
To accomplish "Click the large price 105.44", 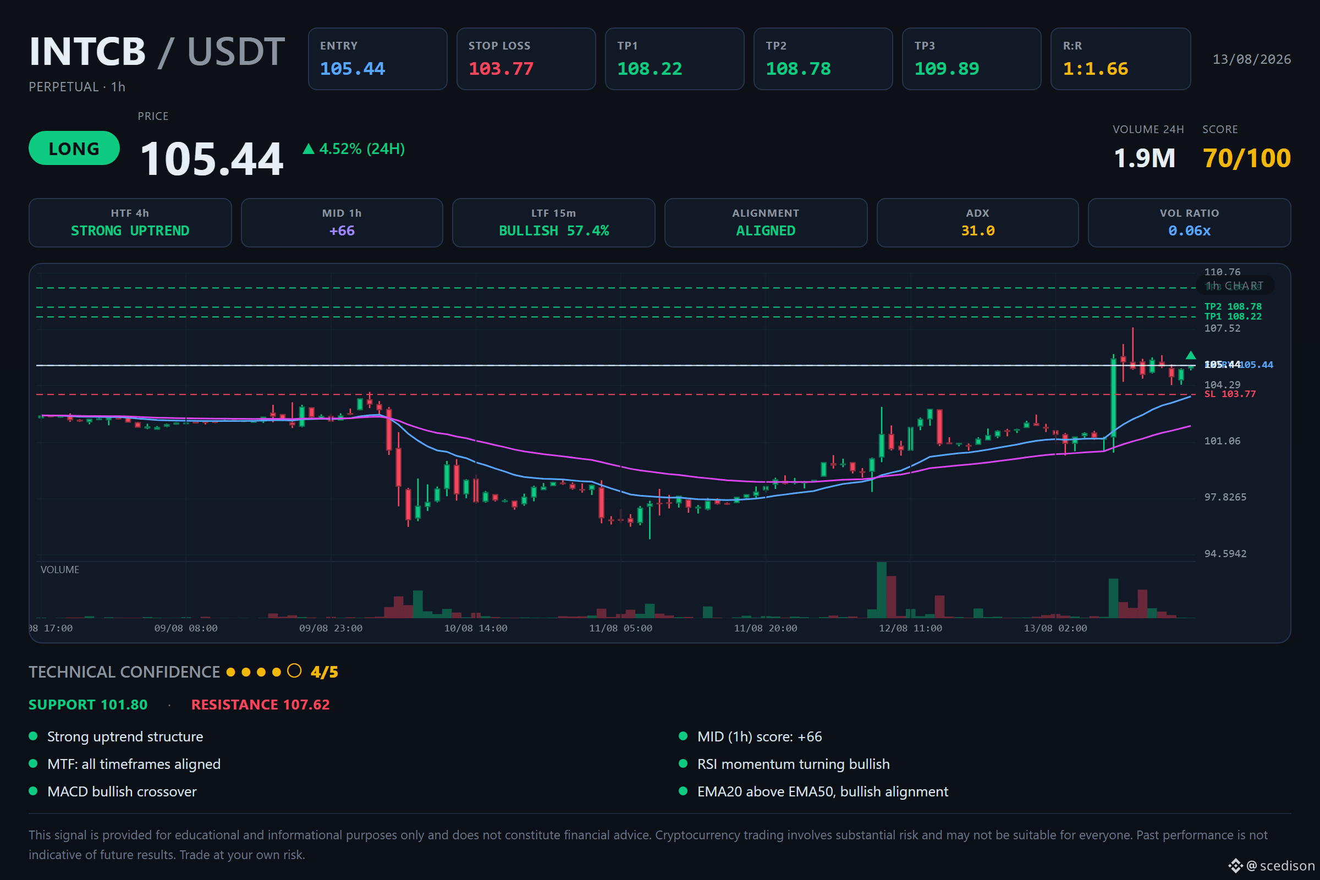I will 212,159.
